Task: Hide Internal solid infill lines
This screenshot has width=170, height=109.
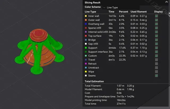Action: (x=156, y=32)
